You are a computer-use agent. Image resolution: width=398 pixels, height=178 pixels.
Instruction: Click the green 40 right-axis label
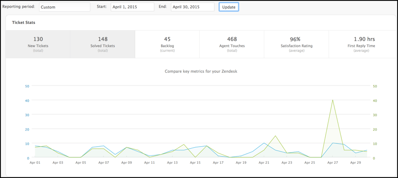[375, 100]
